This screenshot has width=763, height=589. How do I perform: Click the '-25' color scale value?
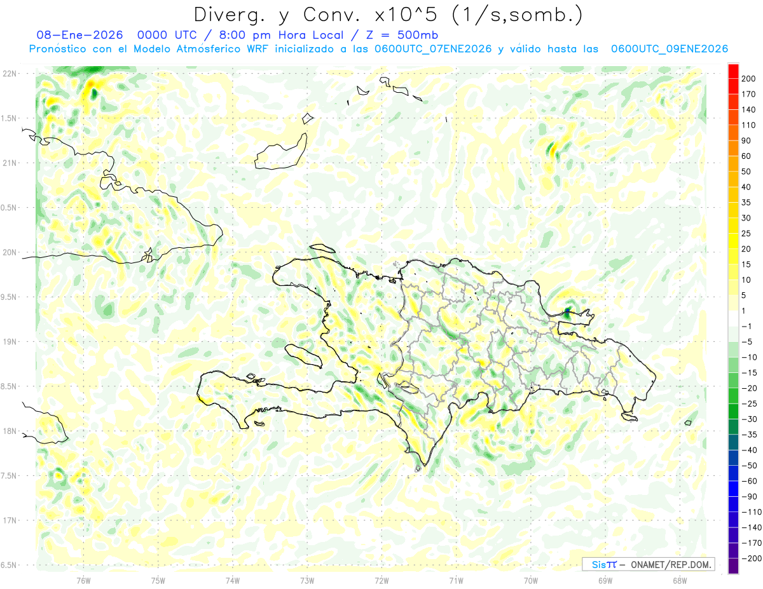pos(749,403)
